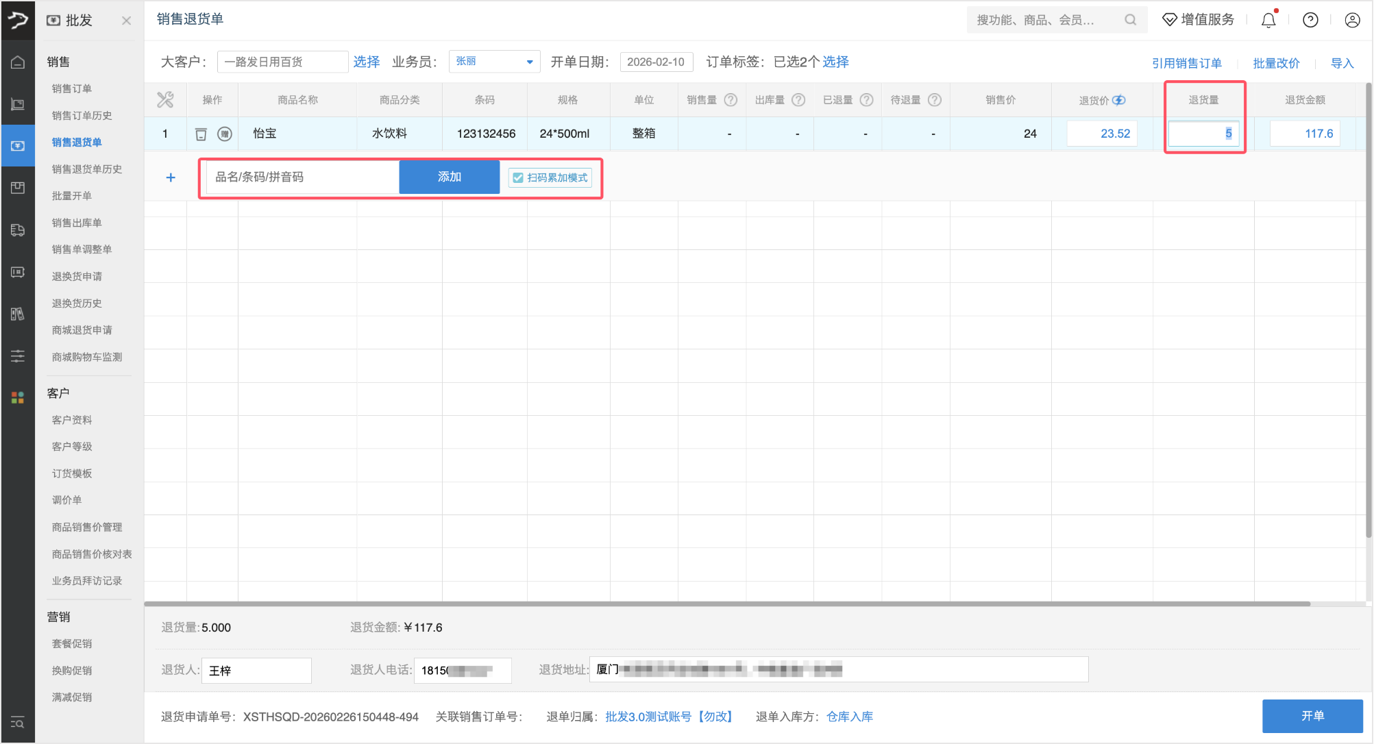The image size is (1374, 744).
Task: Click the tooltip question icon beside 销售量 header
Action: [x=731, y=99]
